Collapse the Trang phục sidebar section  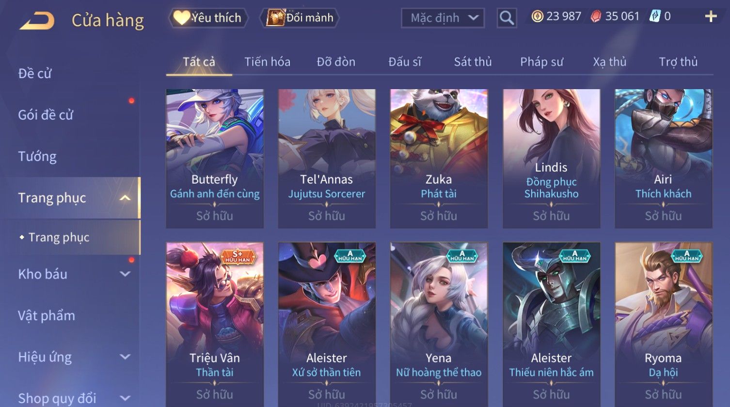(x=125, y=198)
